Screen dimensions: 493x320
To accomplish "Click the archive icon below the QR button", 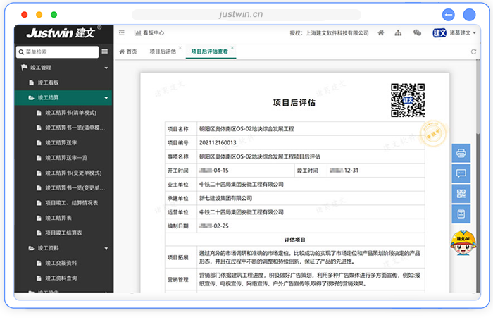I will coord(462,214).
